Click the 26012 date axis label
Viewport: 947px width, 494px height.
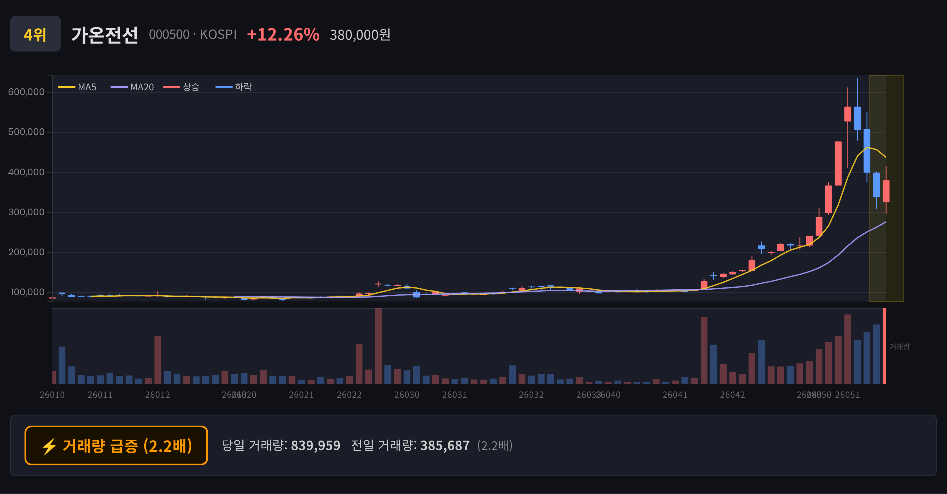click(x=157, y=395)
